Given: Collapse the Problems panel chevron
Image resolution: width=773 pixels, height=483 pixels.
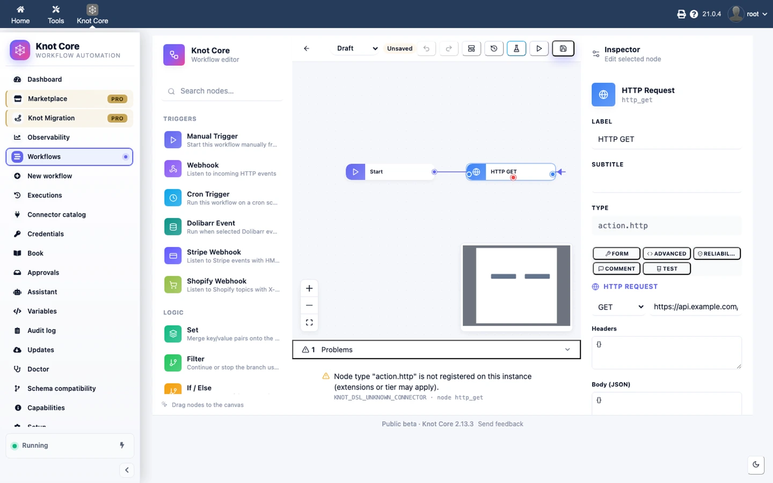Looking at the screenshot, I should point(567,349).
